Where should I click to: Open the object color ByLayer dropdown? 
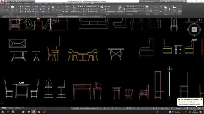(135, 6)
